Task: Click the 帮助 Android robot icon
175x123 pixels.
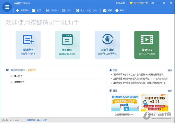Action: tap(117, 11)
